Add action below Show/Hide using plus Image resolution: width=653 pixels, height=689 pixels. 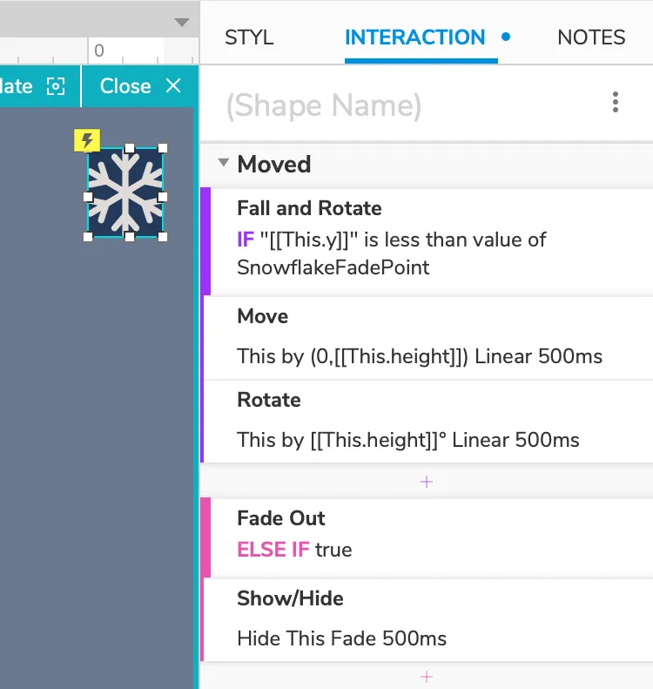pyautogui.click(x=427, y=677)
